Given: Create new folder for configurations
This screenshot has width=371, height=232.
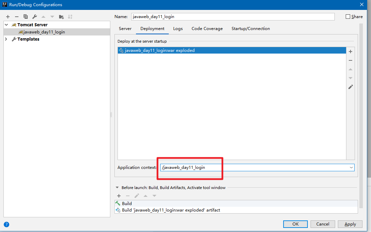Looking at the screenshot, I should [61, 17].
